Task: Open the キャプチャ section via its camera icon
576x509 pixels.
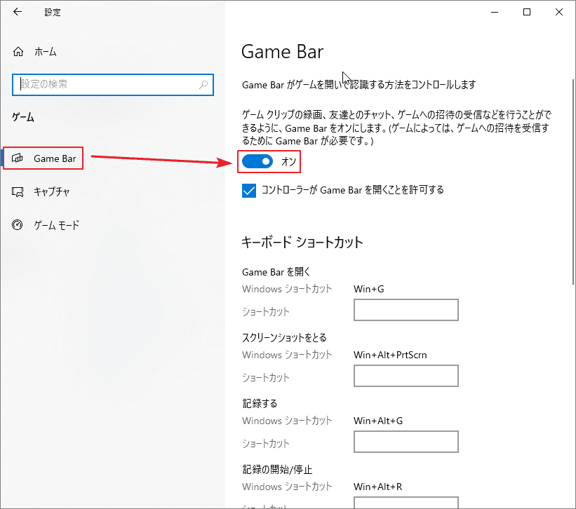Action: pyautogui.click(x=17, y=191)
